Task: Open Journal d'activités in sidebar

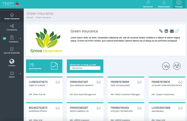Action: [x=12, y=50]
